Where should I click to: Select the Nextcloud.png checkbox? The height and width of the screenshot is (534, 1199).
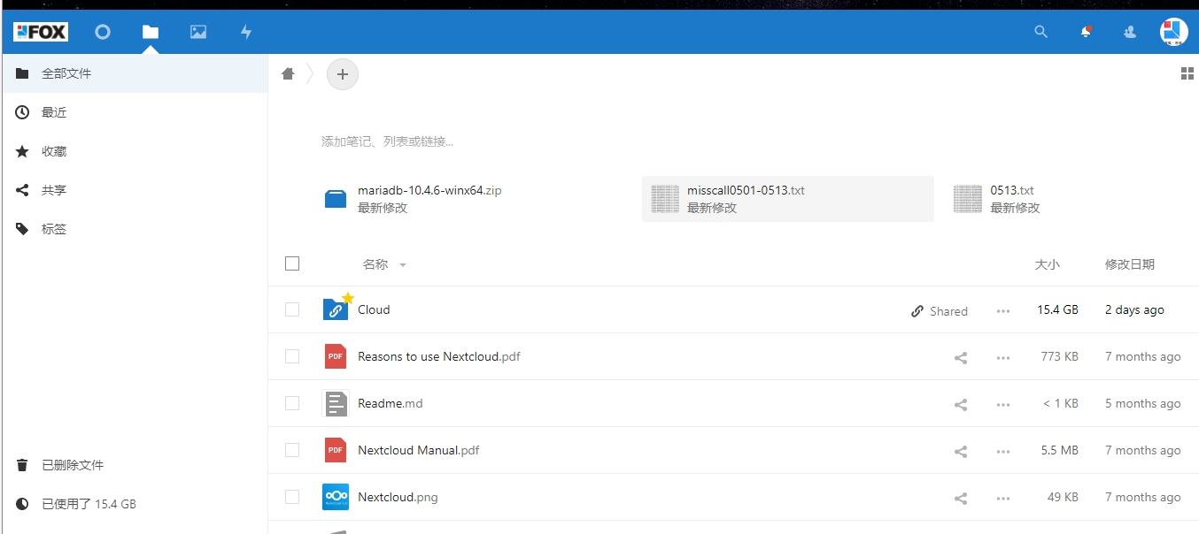(x=292, y=497)
